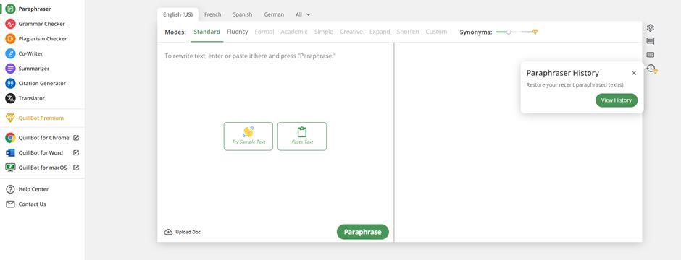Screen dimensions: 681x260
Task: Click the Paraphrase button
Action: coord(363,232)
